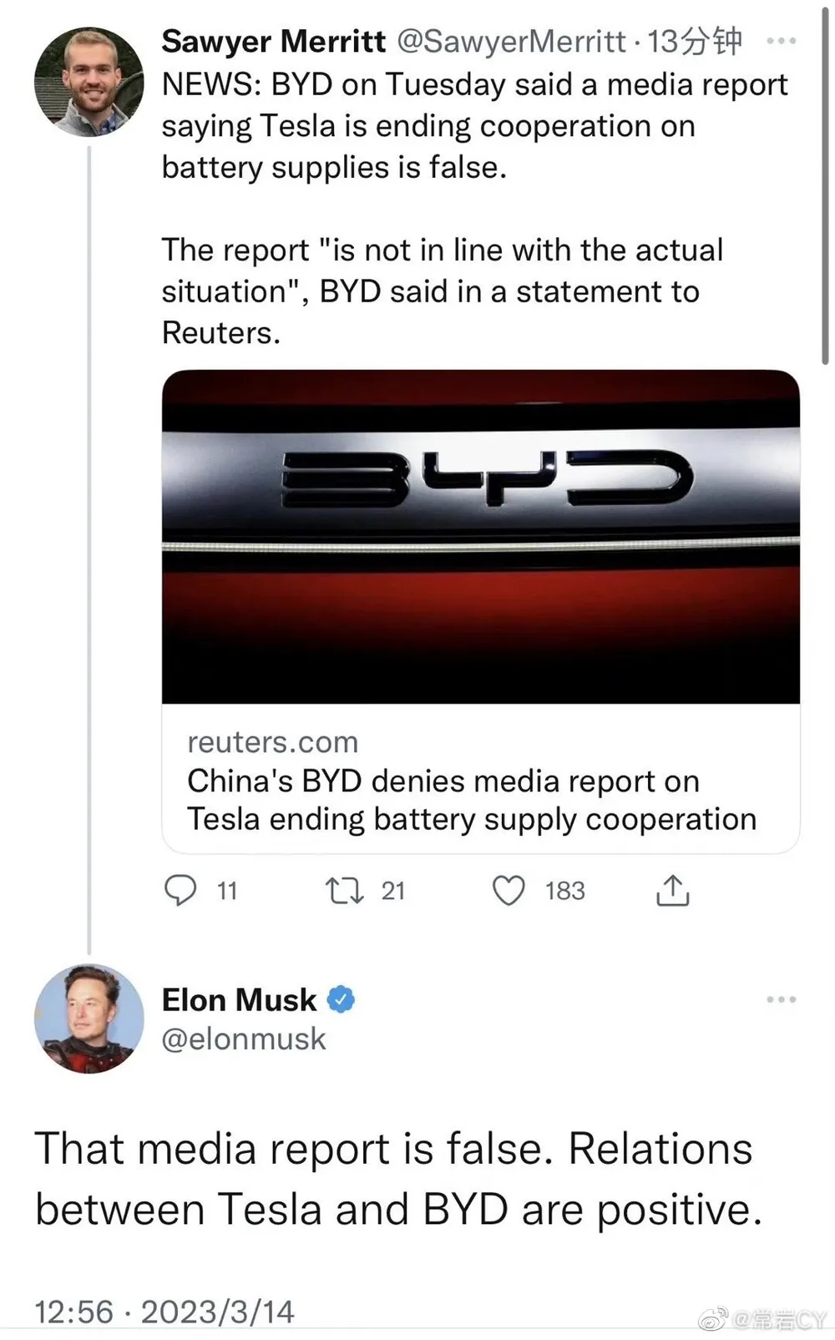Click the 12:56 · 2023/3/14 timestamp
835x1340 pixels.
164,1312
